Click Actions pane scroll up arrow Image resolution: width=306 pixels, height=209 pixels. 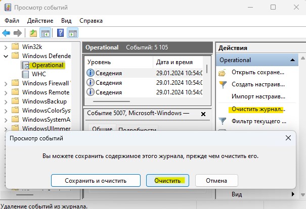302,58
